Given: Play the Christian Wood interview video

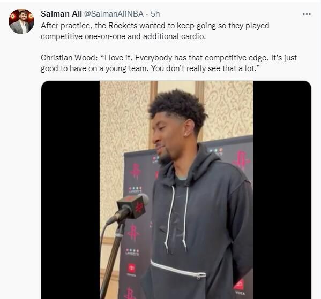Looking at the screenshot, I should tap(176, 190).
